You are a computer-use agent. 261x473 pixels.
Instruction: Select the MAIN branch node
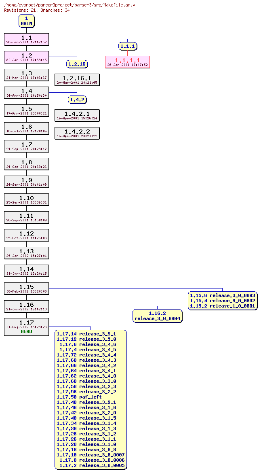(x=27, y=21)
